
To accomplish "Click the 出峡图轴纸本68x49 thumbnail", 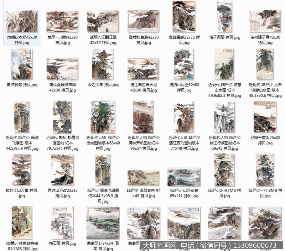I will point(103,117).
